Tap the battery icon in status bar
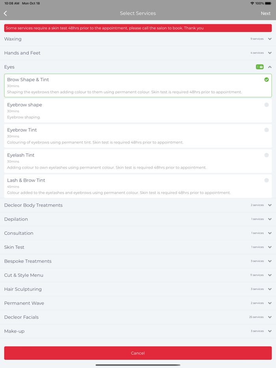 268,4
